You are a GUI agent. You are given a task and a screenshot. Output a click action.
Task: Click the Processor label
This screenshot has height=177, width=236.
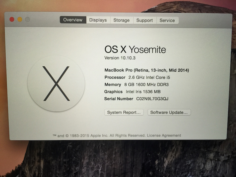point(115,77)
